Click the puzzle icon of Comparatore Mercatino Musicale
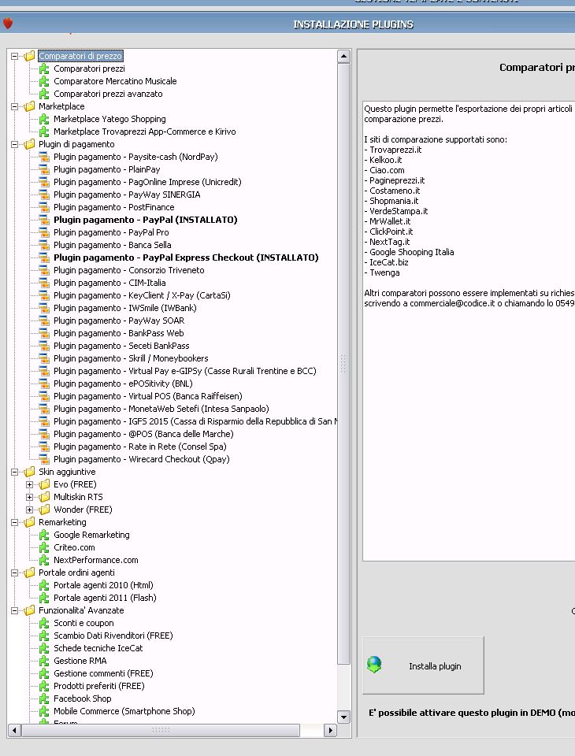The image size is (575, 756). click(x=44, y=81)
